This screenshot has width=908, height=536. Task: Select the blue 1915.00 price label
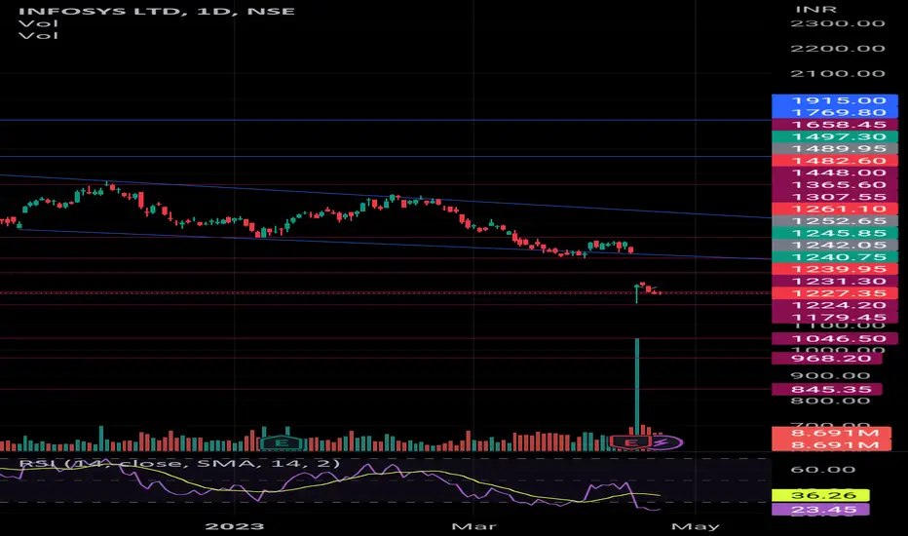tap(835, 100)
